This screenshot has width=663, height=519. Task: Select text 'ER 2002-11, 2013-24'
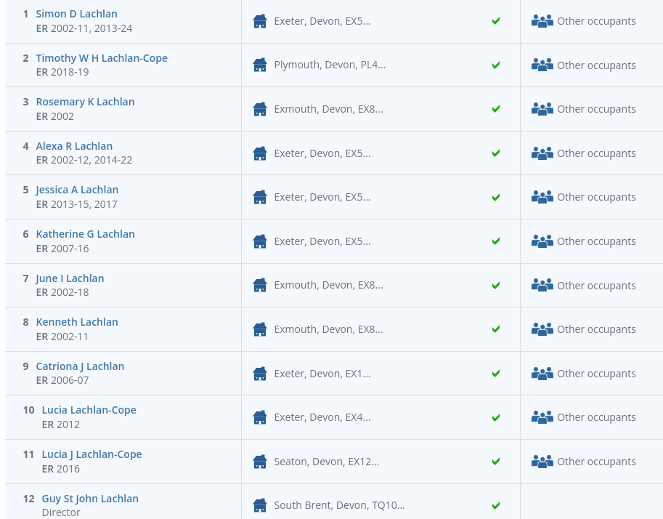[x=84, y=28]
